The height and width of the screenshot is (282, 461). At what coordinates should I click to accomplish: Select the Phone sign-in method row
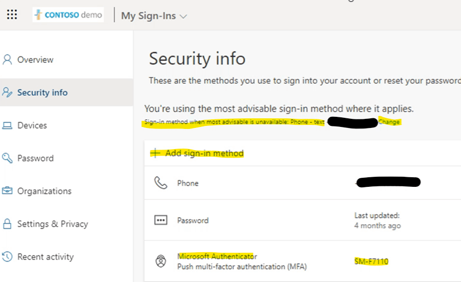click(x=303, y=183)
